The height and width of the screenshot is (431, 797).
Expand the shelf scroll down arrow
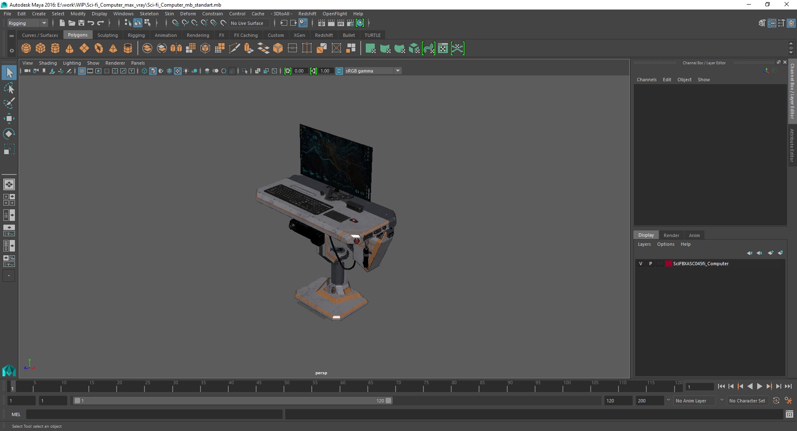pos(791,53)
